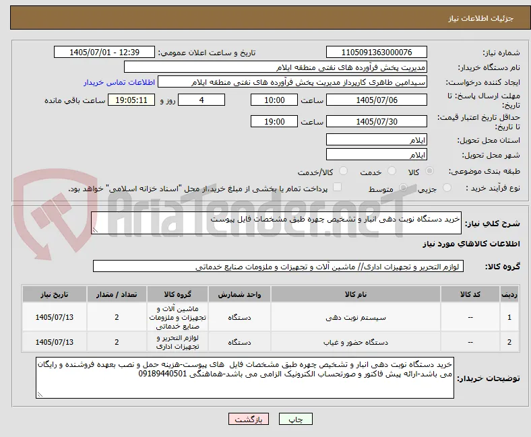Click the توضیحات خریدار label

pos(489,378)
